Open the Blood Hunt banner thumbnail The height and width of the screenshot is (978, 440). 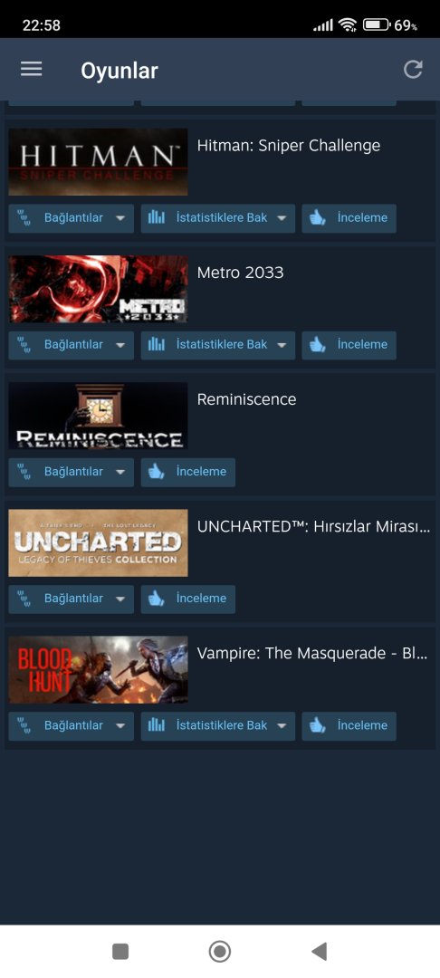click(x=98, y=670)
